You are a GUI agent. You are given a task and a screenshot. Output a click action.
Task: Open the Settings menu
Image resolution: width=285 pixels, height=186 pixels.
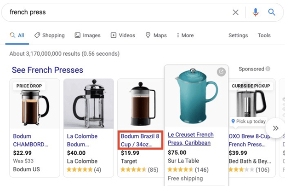coord(238,35)
